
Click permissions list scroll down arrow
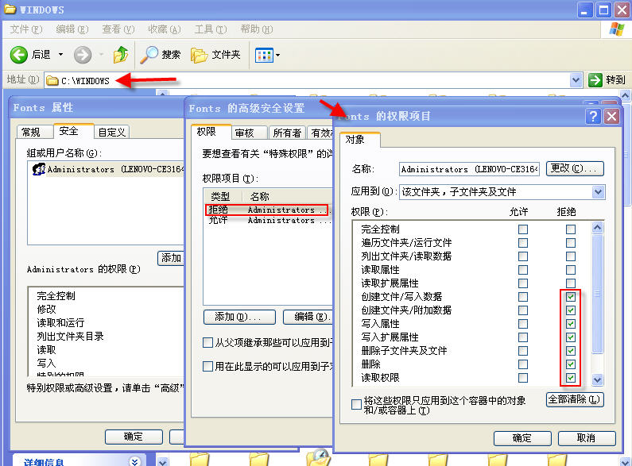pos(597,379)
